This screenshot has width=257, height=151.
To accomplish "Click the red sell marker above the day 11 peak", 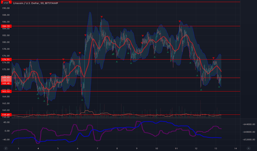I will coord(180,21).
